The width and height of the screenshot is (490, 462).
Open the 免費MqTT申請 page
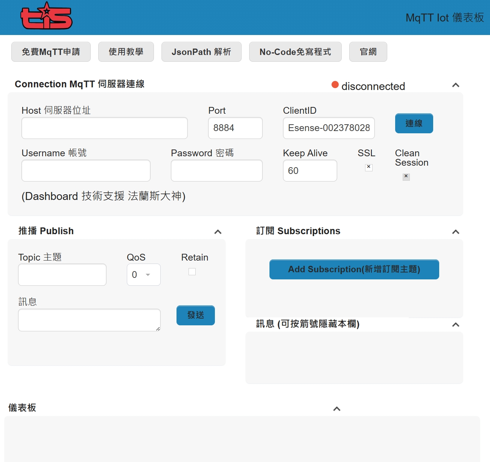coord(51,52)
